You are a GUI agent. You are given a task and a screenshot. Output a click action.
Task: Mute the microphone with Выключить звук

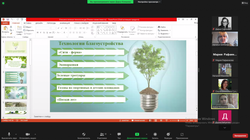(x=9, y=135)
